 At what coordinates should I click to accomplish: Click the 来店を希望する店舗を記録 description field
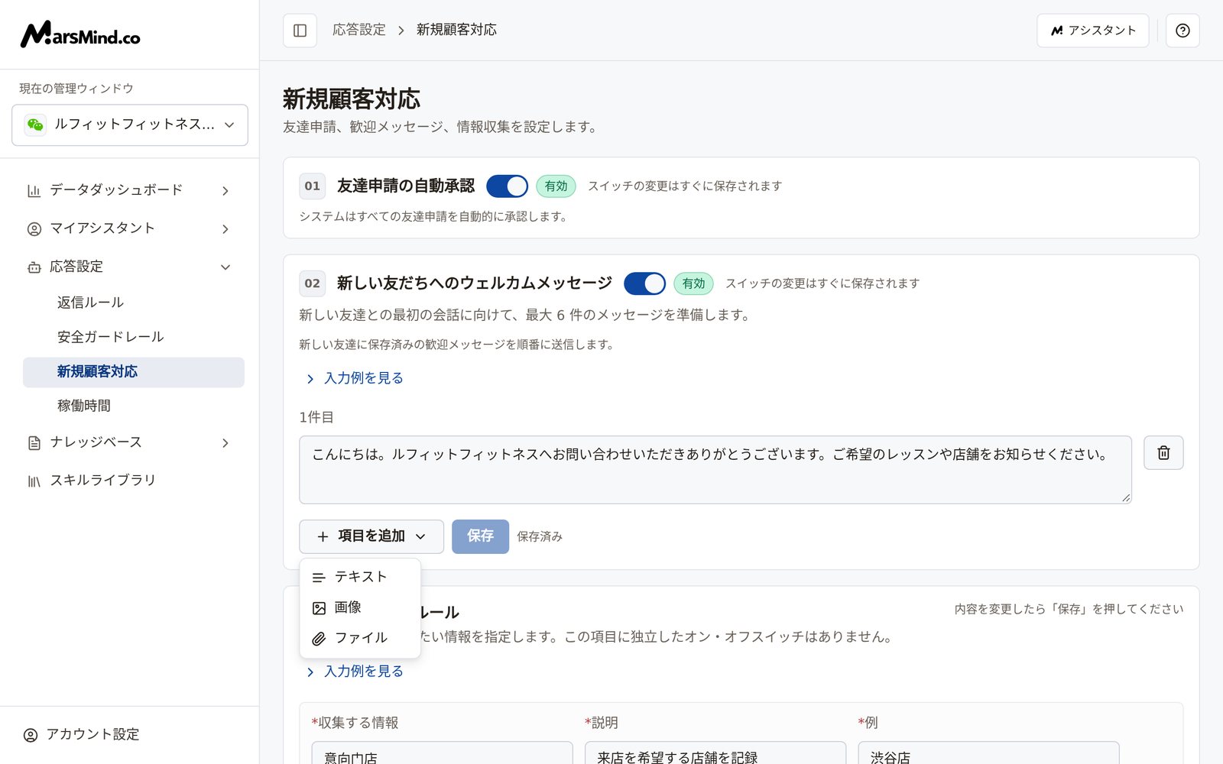[x=715, y=753]
